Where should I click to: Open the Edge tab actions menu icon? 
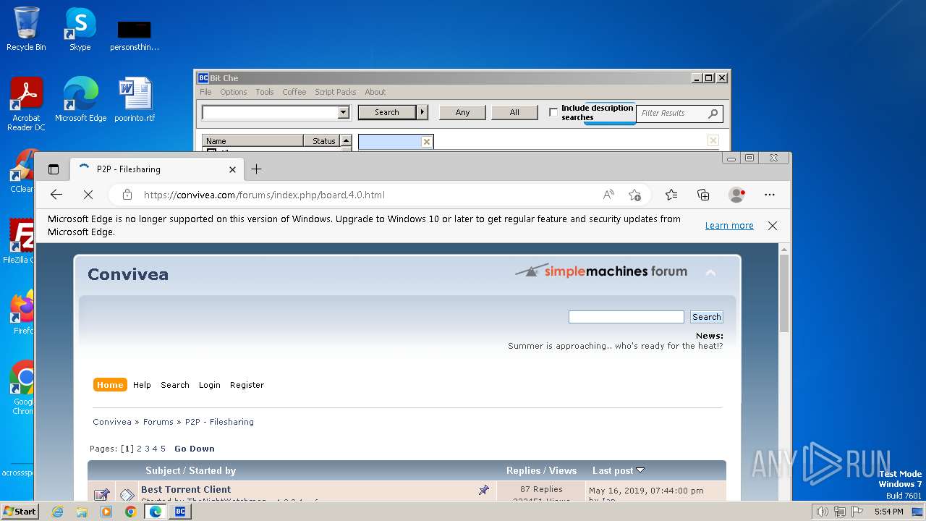tap(54, 169)
